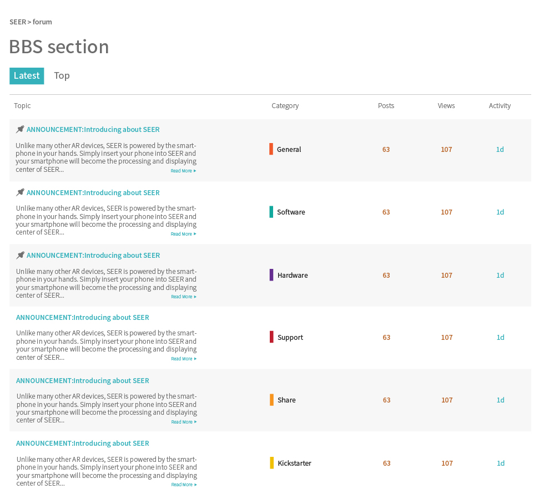The image size is (544, 494).
Task: Select the General category label
Action: point(289,149)
